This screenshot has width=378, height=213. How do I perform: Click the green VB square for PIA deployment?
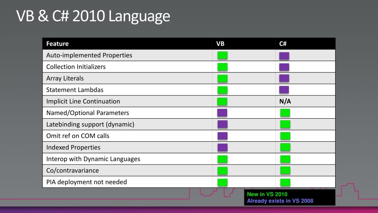[x=222, y=182]
